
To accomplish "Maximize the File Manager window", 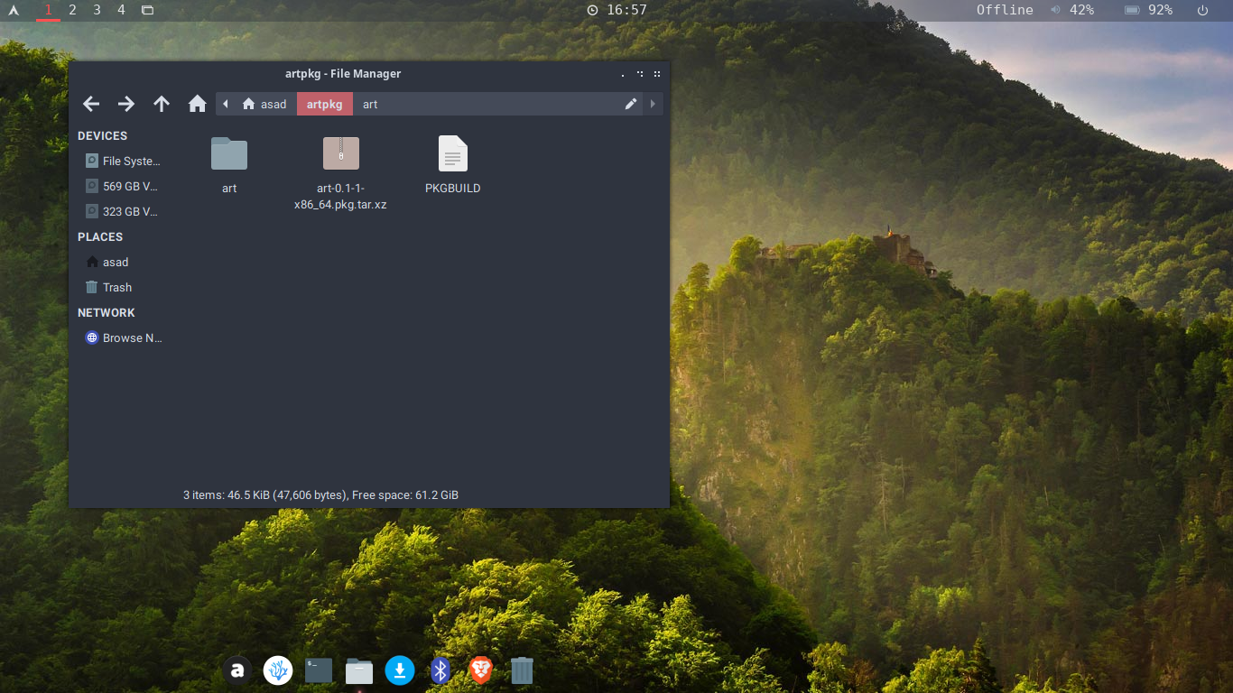I will (x=640, y=74).
